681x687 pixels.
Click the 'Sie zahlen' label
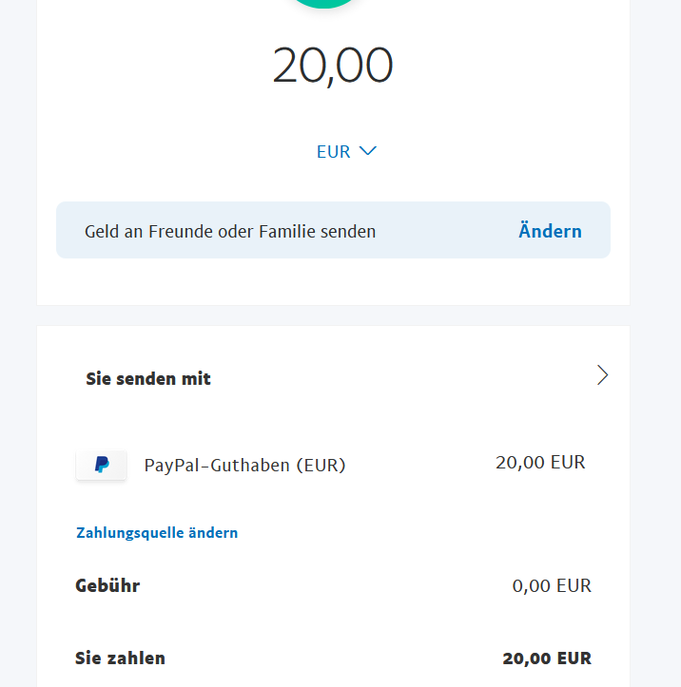pyautogui.click(x=120, y=658)
